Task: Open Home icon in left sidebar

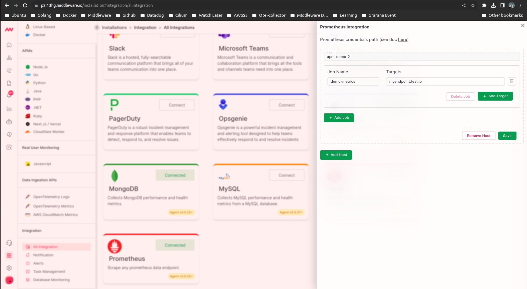Action: [x=9, y=45]
